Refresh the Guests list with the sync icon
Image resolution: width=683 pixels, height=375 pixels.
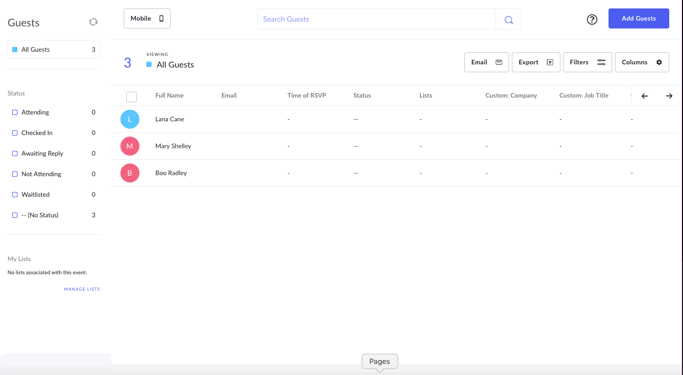point(93,22)
